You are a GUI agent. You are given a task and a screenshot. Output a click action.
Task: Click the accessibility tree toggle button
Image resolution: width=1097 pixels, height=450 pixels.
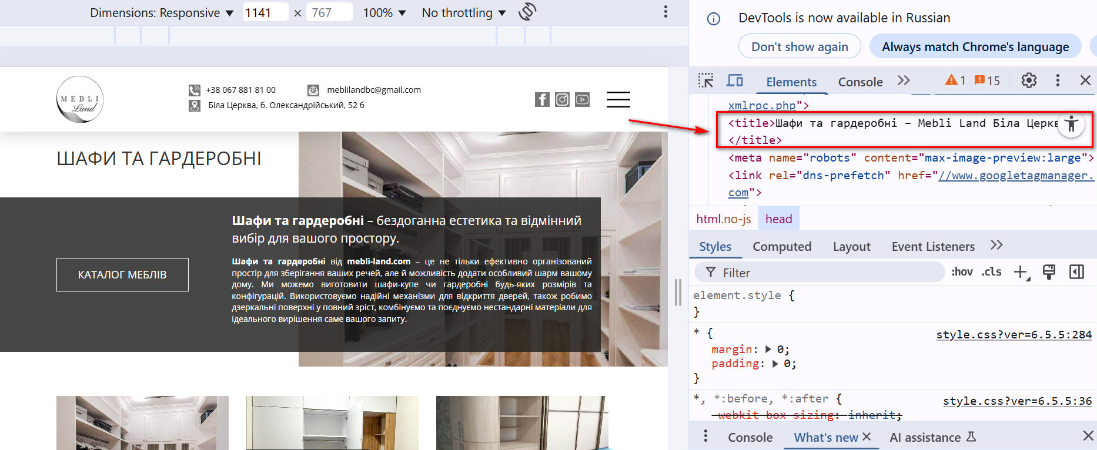[x=1072, y=124]
